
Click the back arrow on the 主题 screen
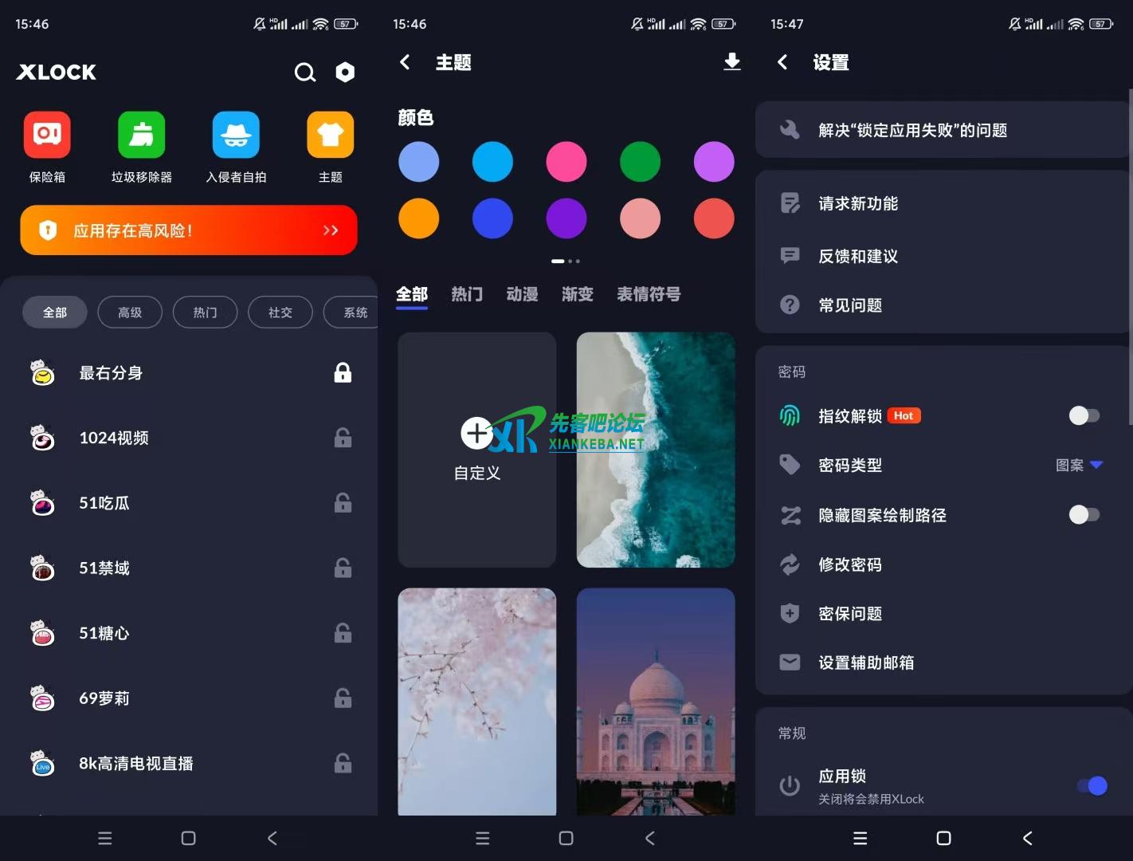405,62
